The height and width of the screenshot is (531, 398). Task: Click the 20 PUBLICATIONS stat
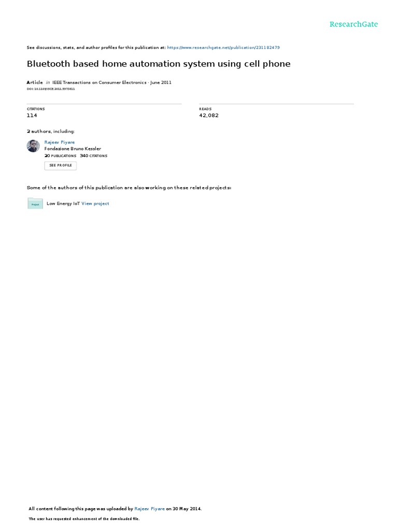click(x=60, y=156)
